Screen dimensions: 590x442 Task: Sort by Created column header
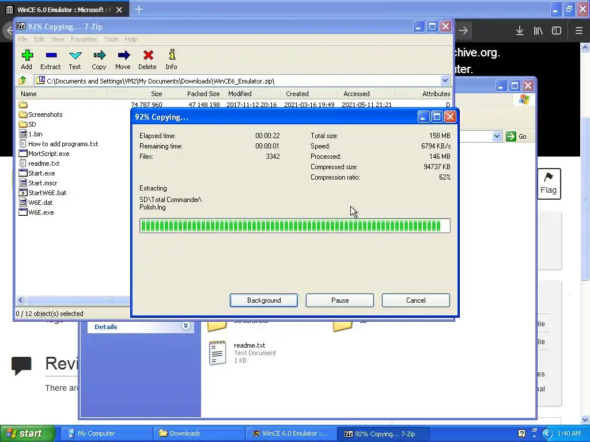point(309,94)
